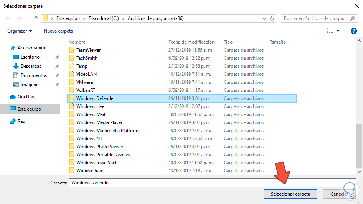Select the VMware folder icon
The height and width of the screenshot is (204, 363).
click(x=72, y=82)
